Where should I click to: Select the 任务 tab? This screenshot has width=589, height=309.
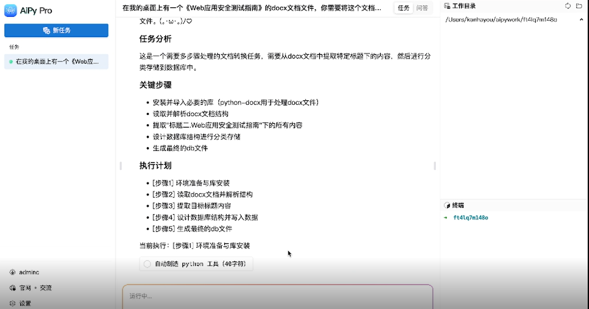[x=403, y=8]
